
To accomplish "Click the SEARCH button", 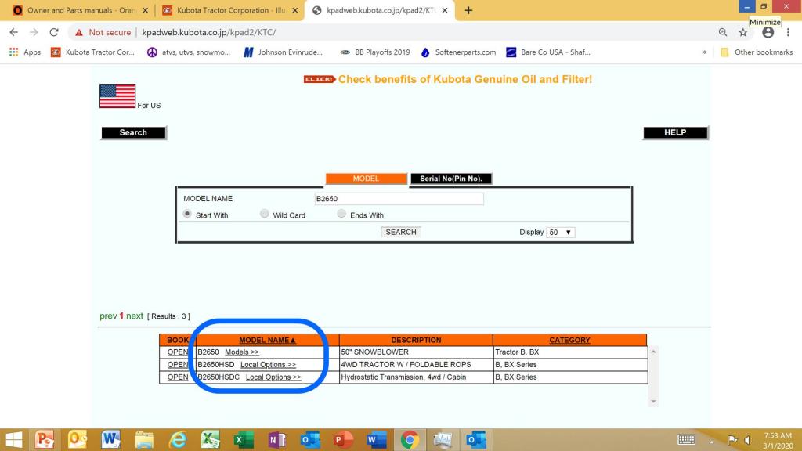I will coord(401,232).
